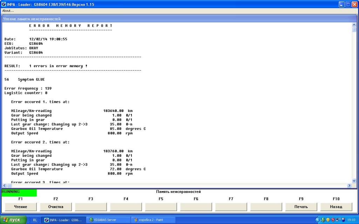The width and height of the screenshot is (359, 224).
Task: Click the vertical scrollbar down arrow
Action: [354, 181]
